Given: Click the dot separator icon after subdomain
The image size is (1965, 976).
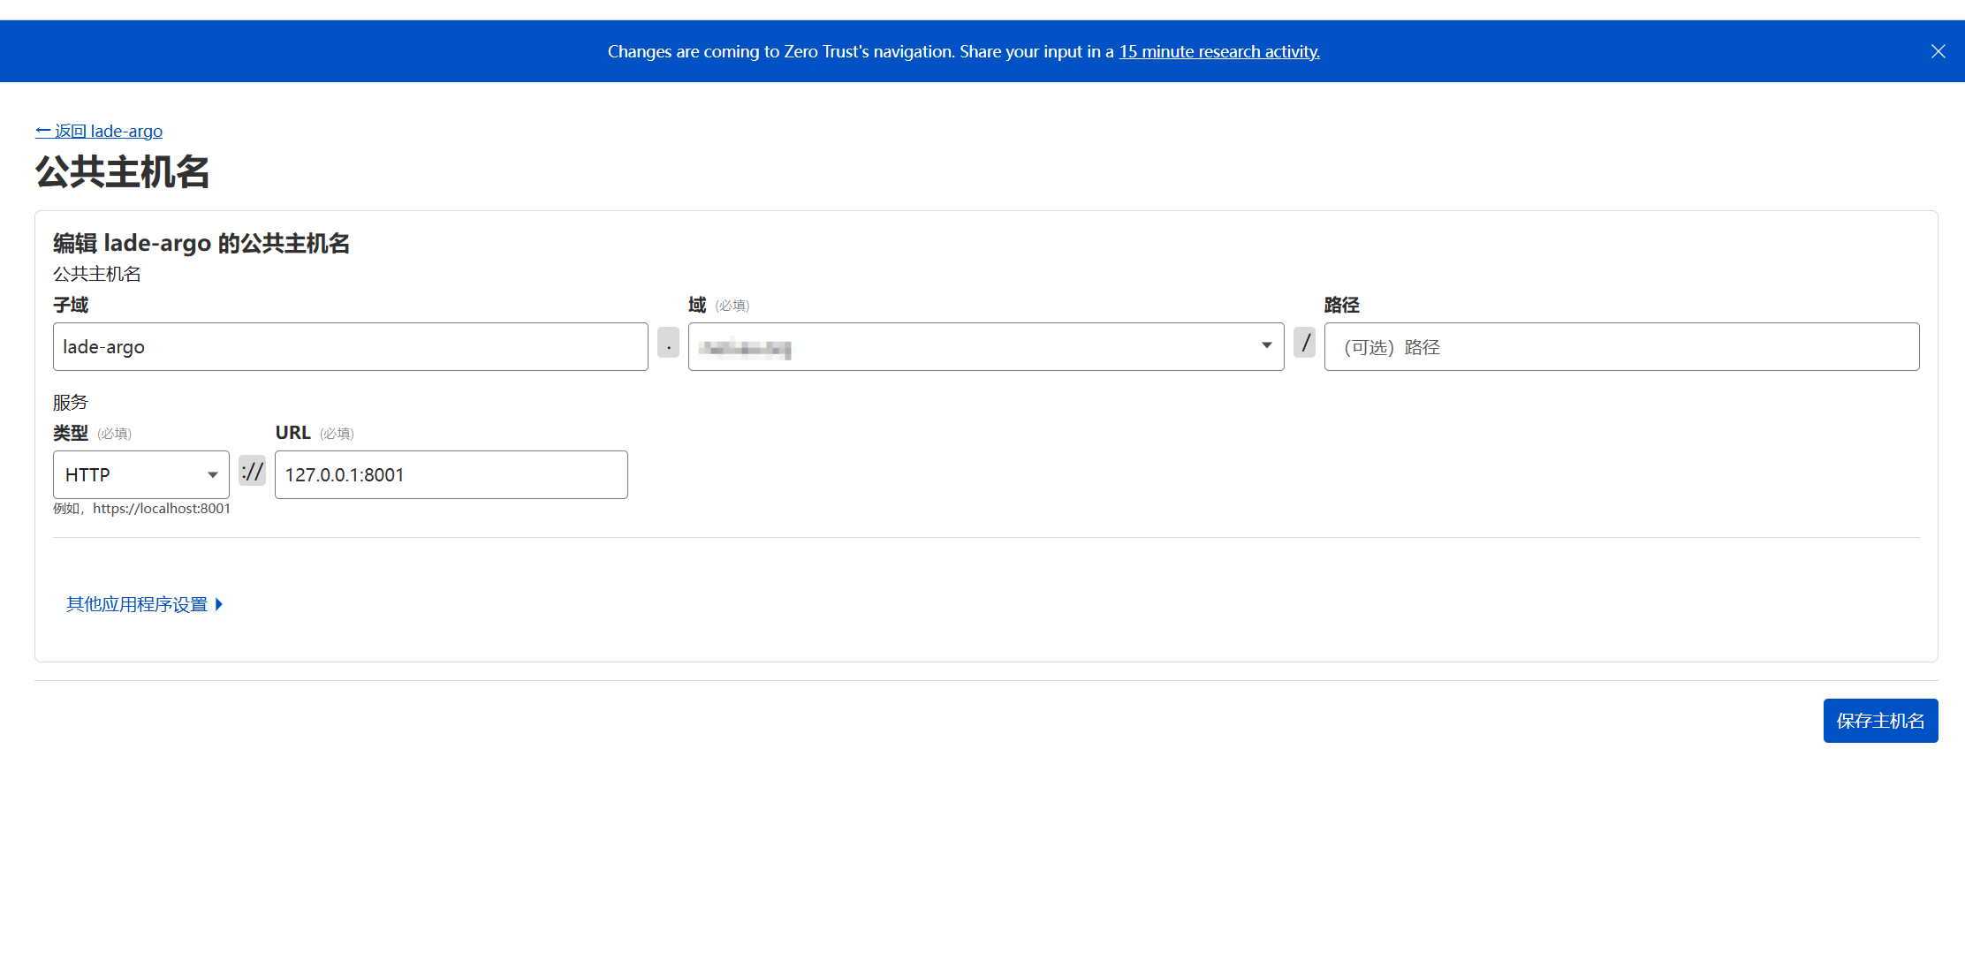Looking at the screenshot, I should [668, 344].
